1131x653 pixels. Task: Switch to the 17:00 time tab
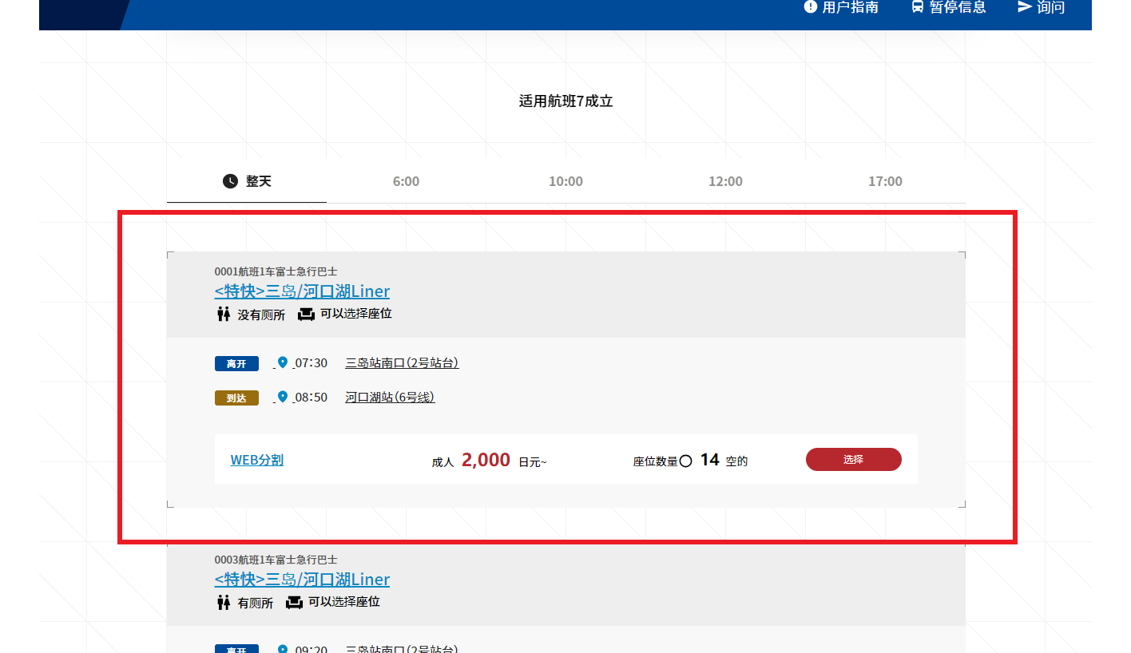pyautogui.click(x=885, y=181)
